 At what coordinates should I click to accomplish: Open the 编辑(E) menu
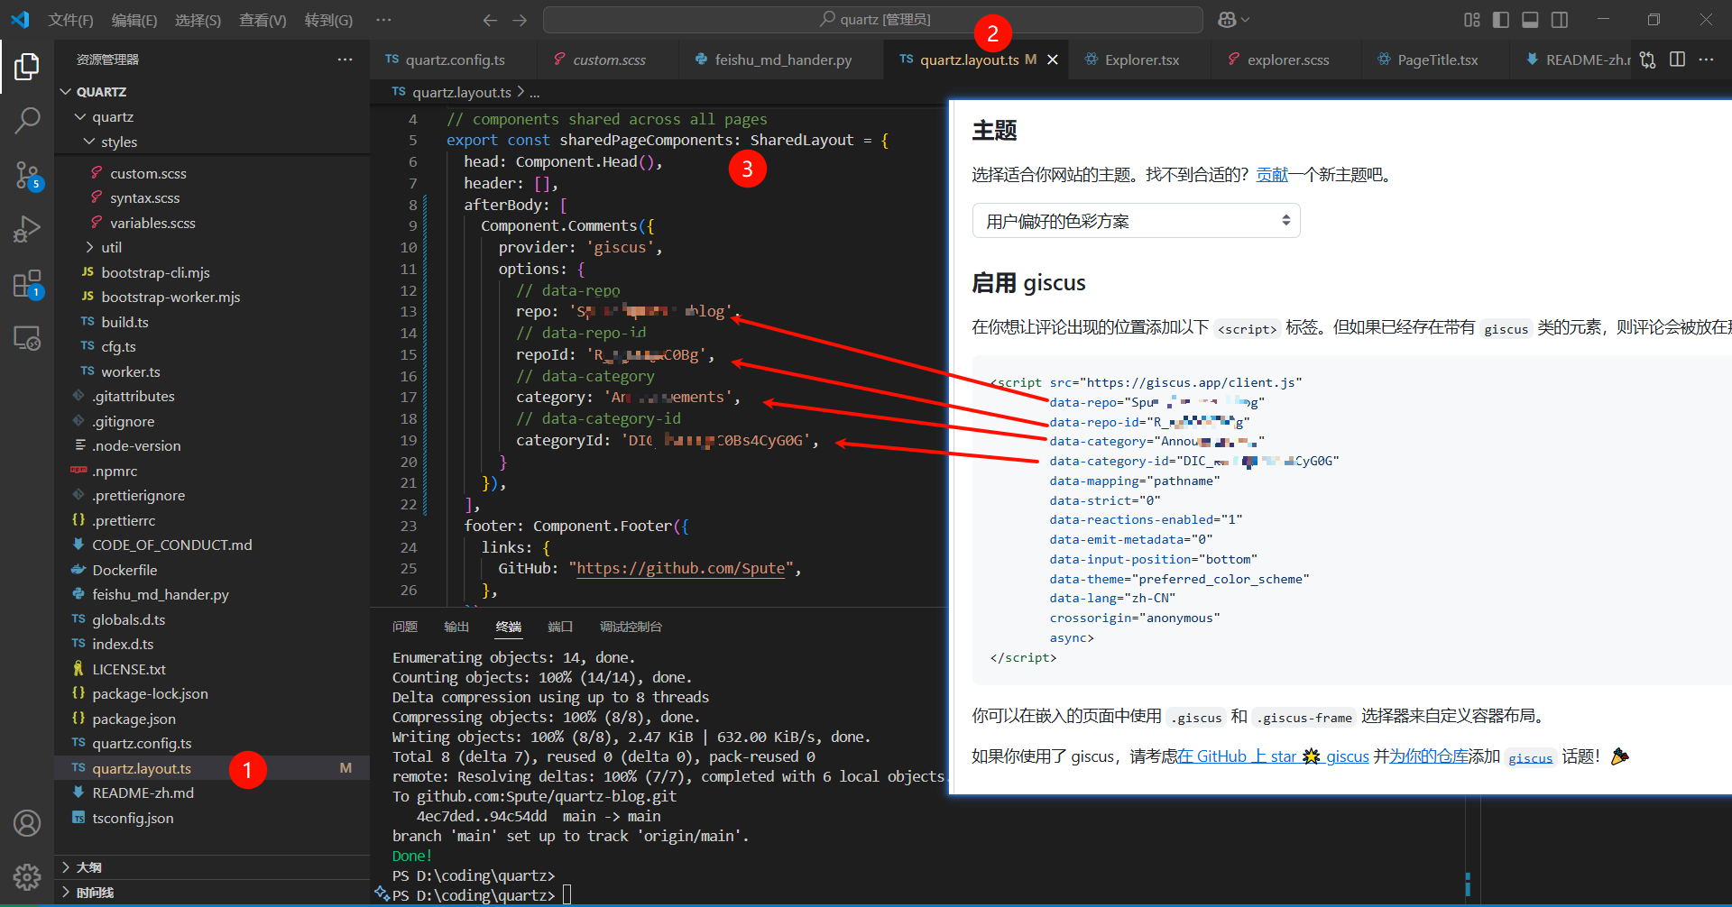point(134,20)
